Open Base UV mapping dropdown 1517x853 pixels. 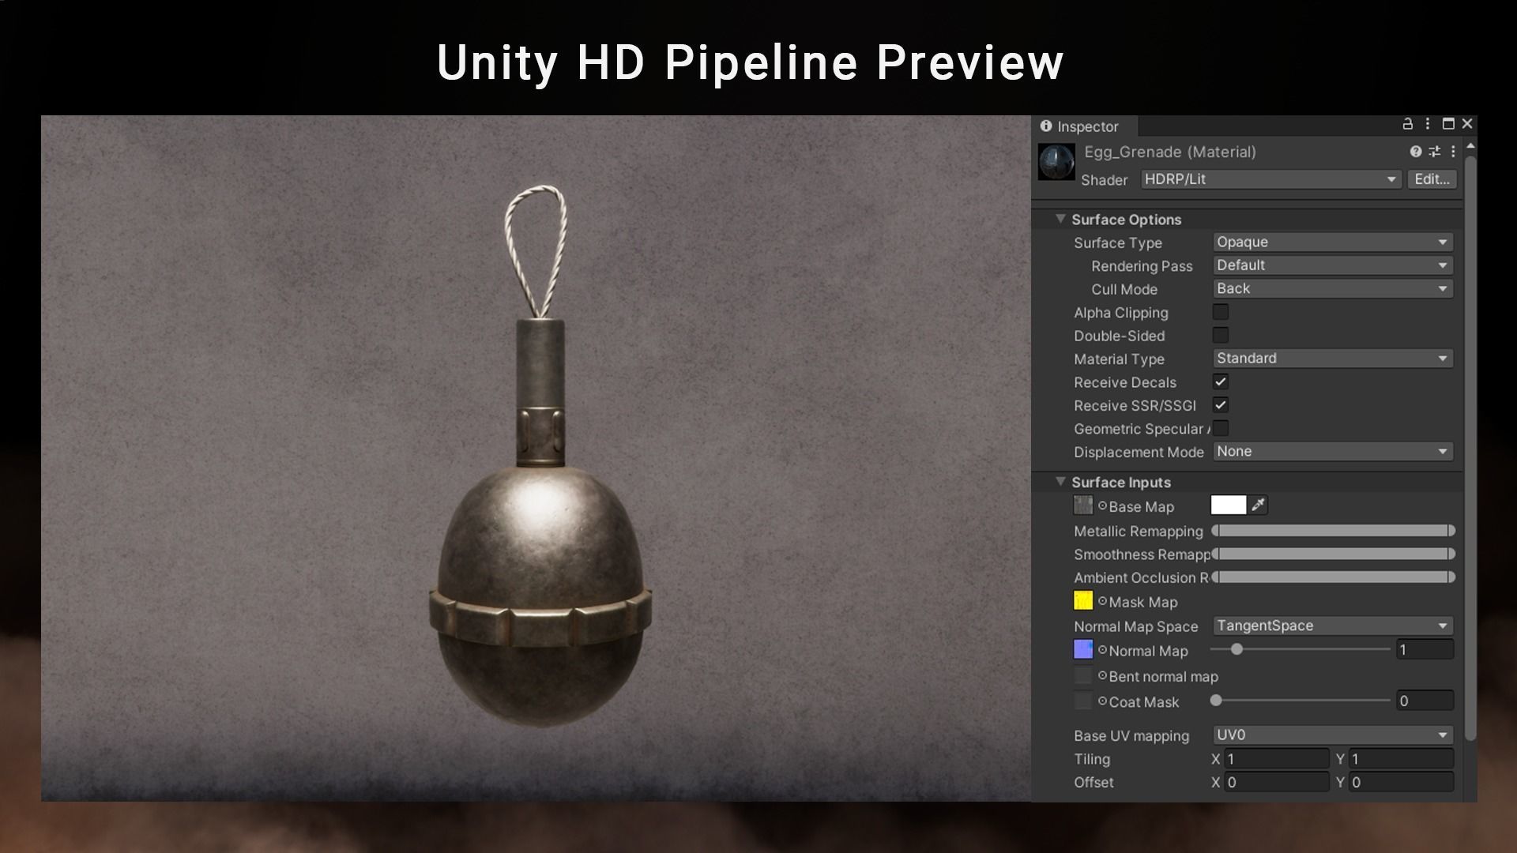click(x=1333, y=735)
